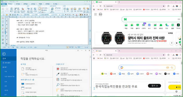The image size is (183, 97).
Task: Toggle bookmark star in Daum address bar
Action: tap(164, 55)
